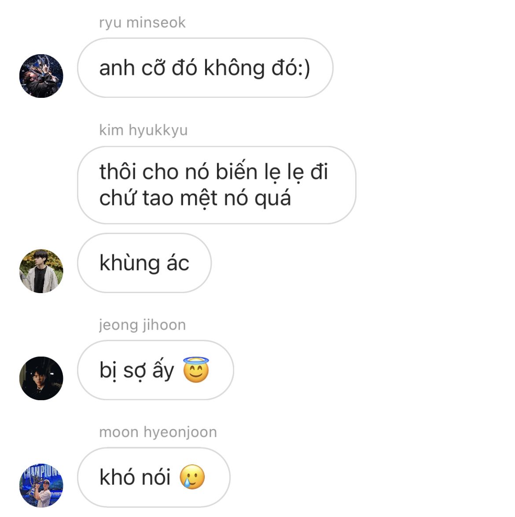Viewport: 515px width, 517px height.
Task: Click the angel halo smiley emoji
Action: pos(196,370)
